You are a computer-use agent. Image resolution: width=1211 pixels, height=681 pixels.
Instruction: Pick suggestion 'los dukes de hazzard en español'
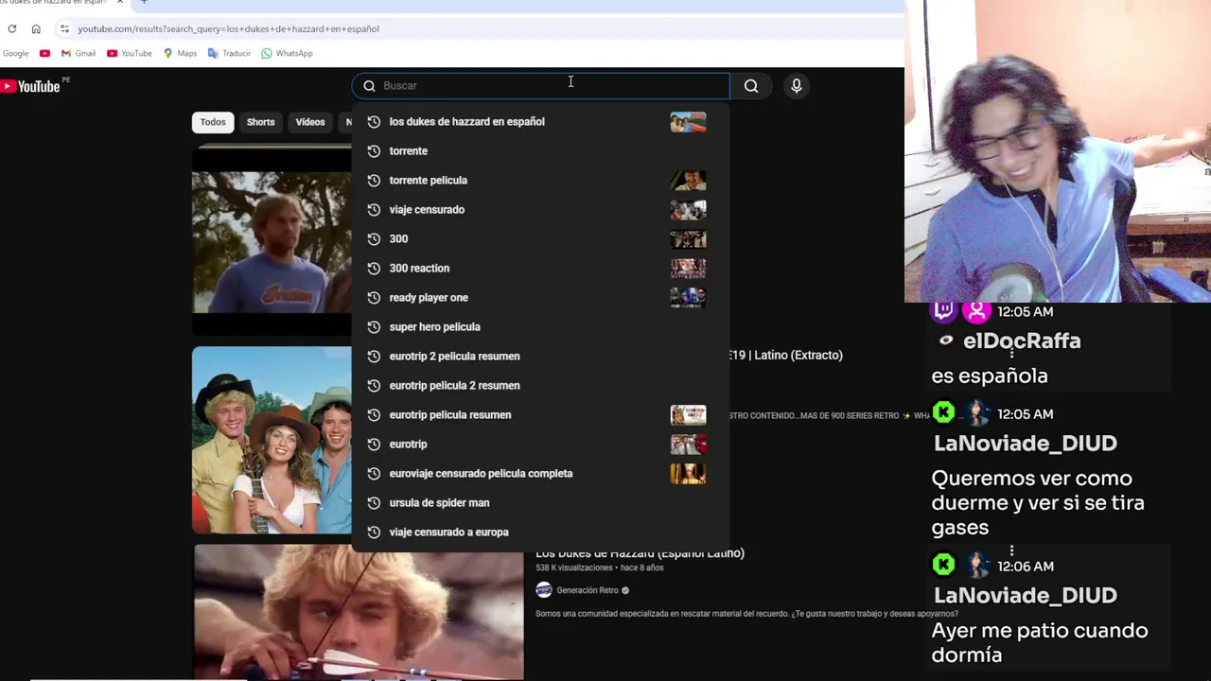540,121
